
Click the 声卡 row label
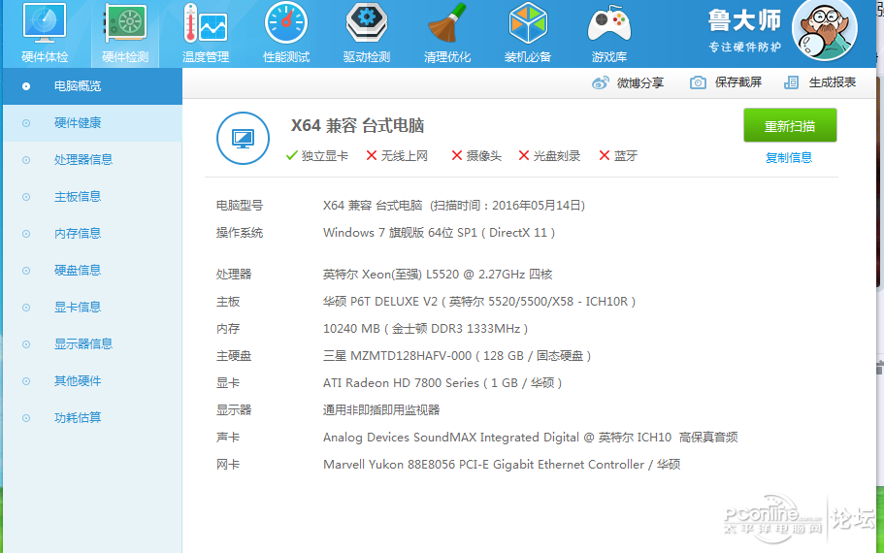pyautogui.click(x=228, y=438)
